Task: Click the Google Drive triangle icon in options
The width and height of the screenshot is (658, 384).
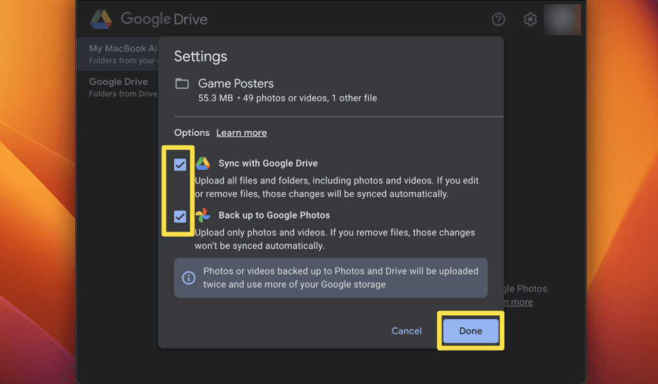Action: (202, 163)
